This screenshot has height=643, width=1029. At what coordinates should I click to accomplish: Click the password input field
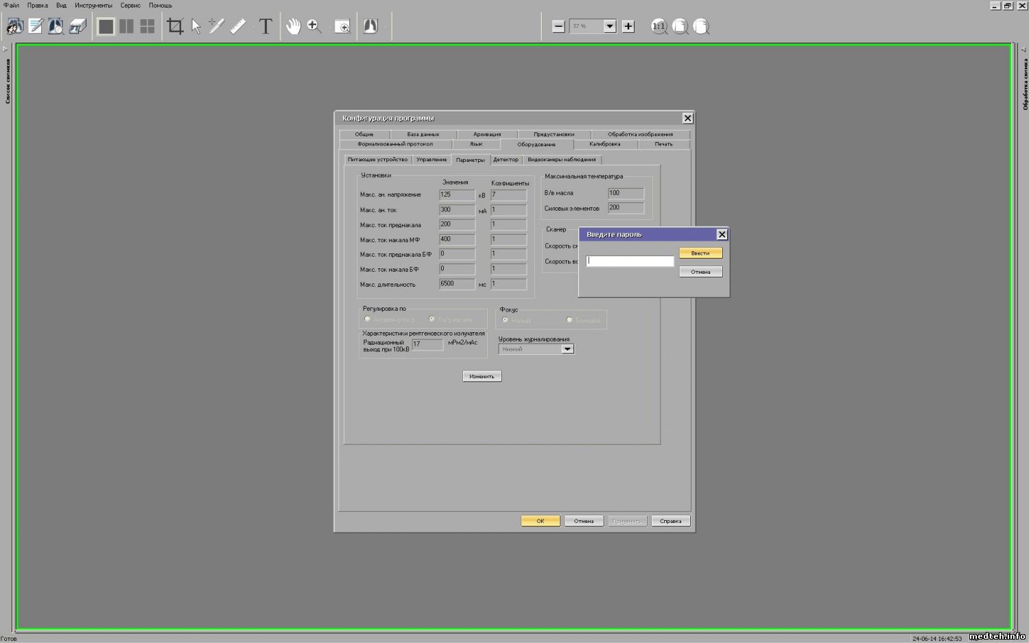[x=630, y=261]
